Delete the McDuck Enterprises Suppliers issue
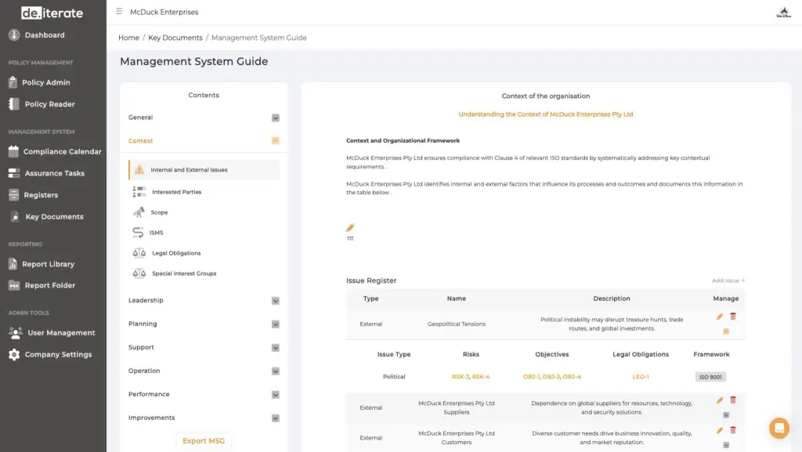Viewport: 802px width, 452px height. 733,400
